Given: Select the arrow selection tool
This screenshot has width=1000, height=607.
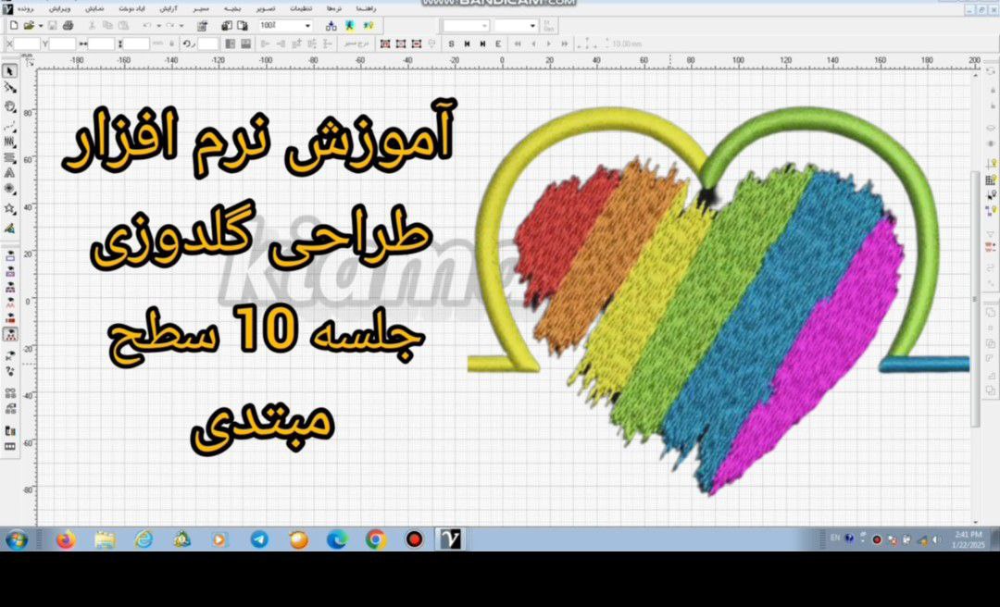Looking at the screenshot, I should pos(10,71).
